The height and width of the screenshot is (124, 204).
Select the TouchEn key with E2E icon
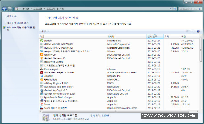pyautogui.click(x=42, y=94)
